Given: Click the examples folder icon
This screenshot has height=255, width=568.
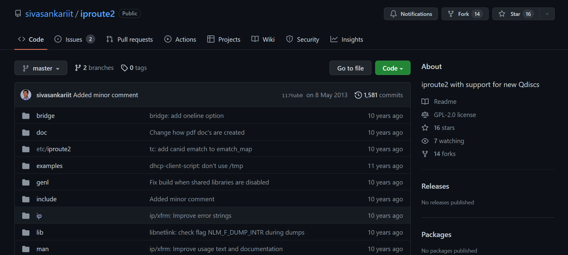Looking at the screenshot, I should click(x=26, y=166).
